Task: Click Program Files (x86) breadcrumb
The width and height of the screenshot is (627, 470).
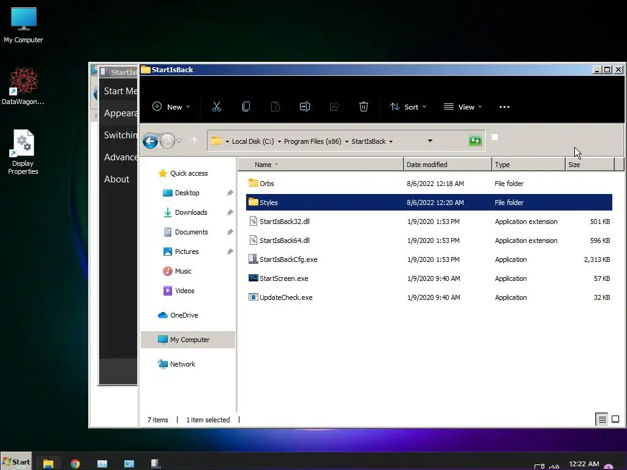Action: pos(313,141)
